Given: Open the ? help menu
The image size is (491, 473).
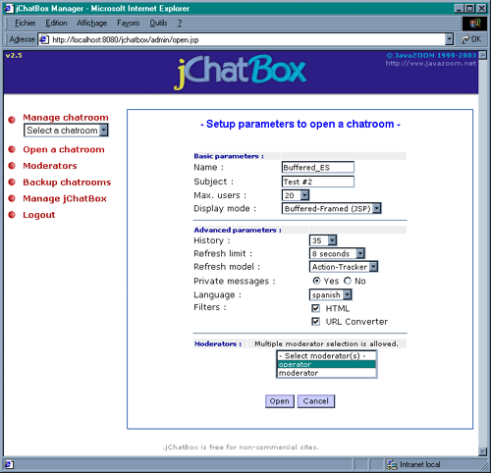Looking at the screenshot, I should point(180,24).
